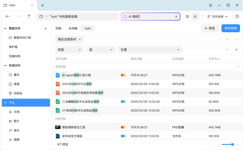Select the 壁纸调研结论汇报 image thumbnail
243x150 pixels.
click(58, 127)
